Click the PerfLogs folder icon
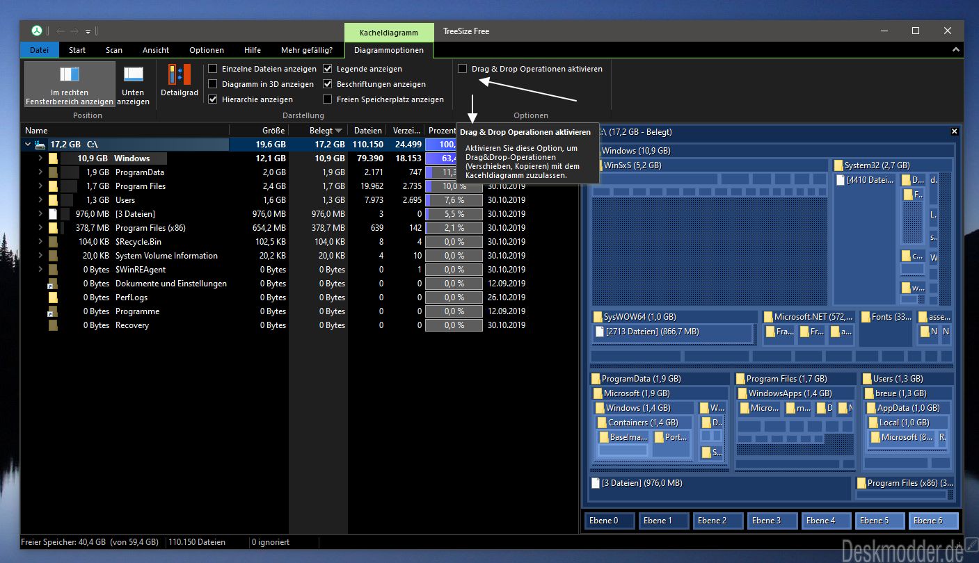 click(53, 297)
